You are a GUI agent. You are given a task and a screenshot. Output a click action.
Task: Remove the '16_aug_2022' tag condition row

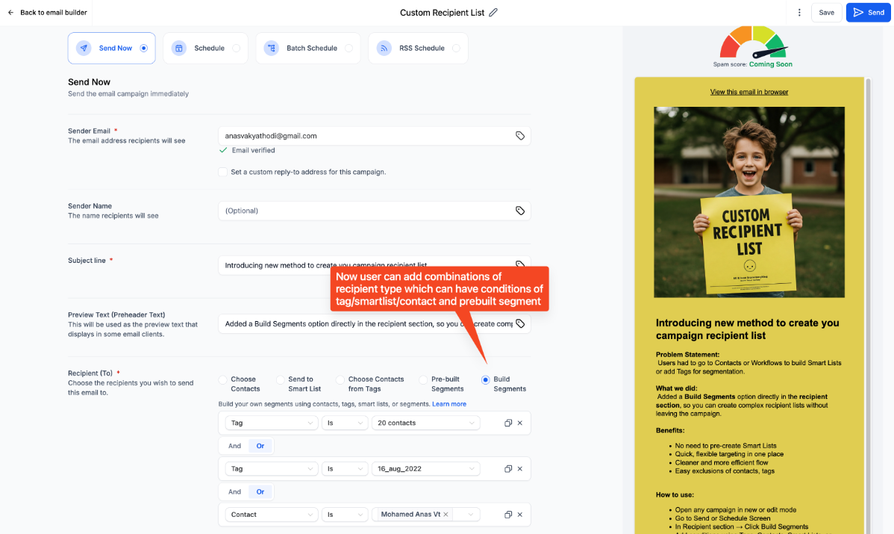(520, 469)
